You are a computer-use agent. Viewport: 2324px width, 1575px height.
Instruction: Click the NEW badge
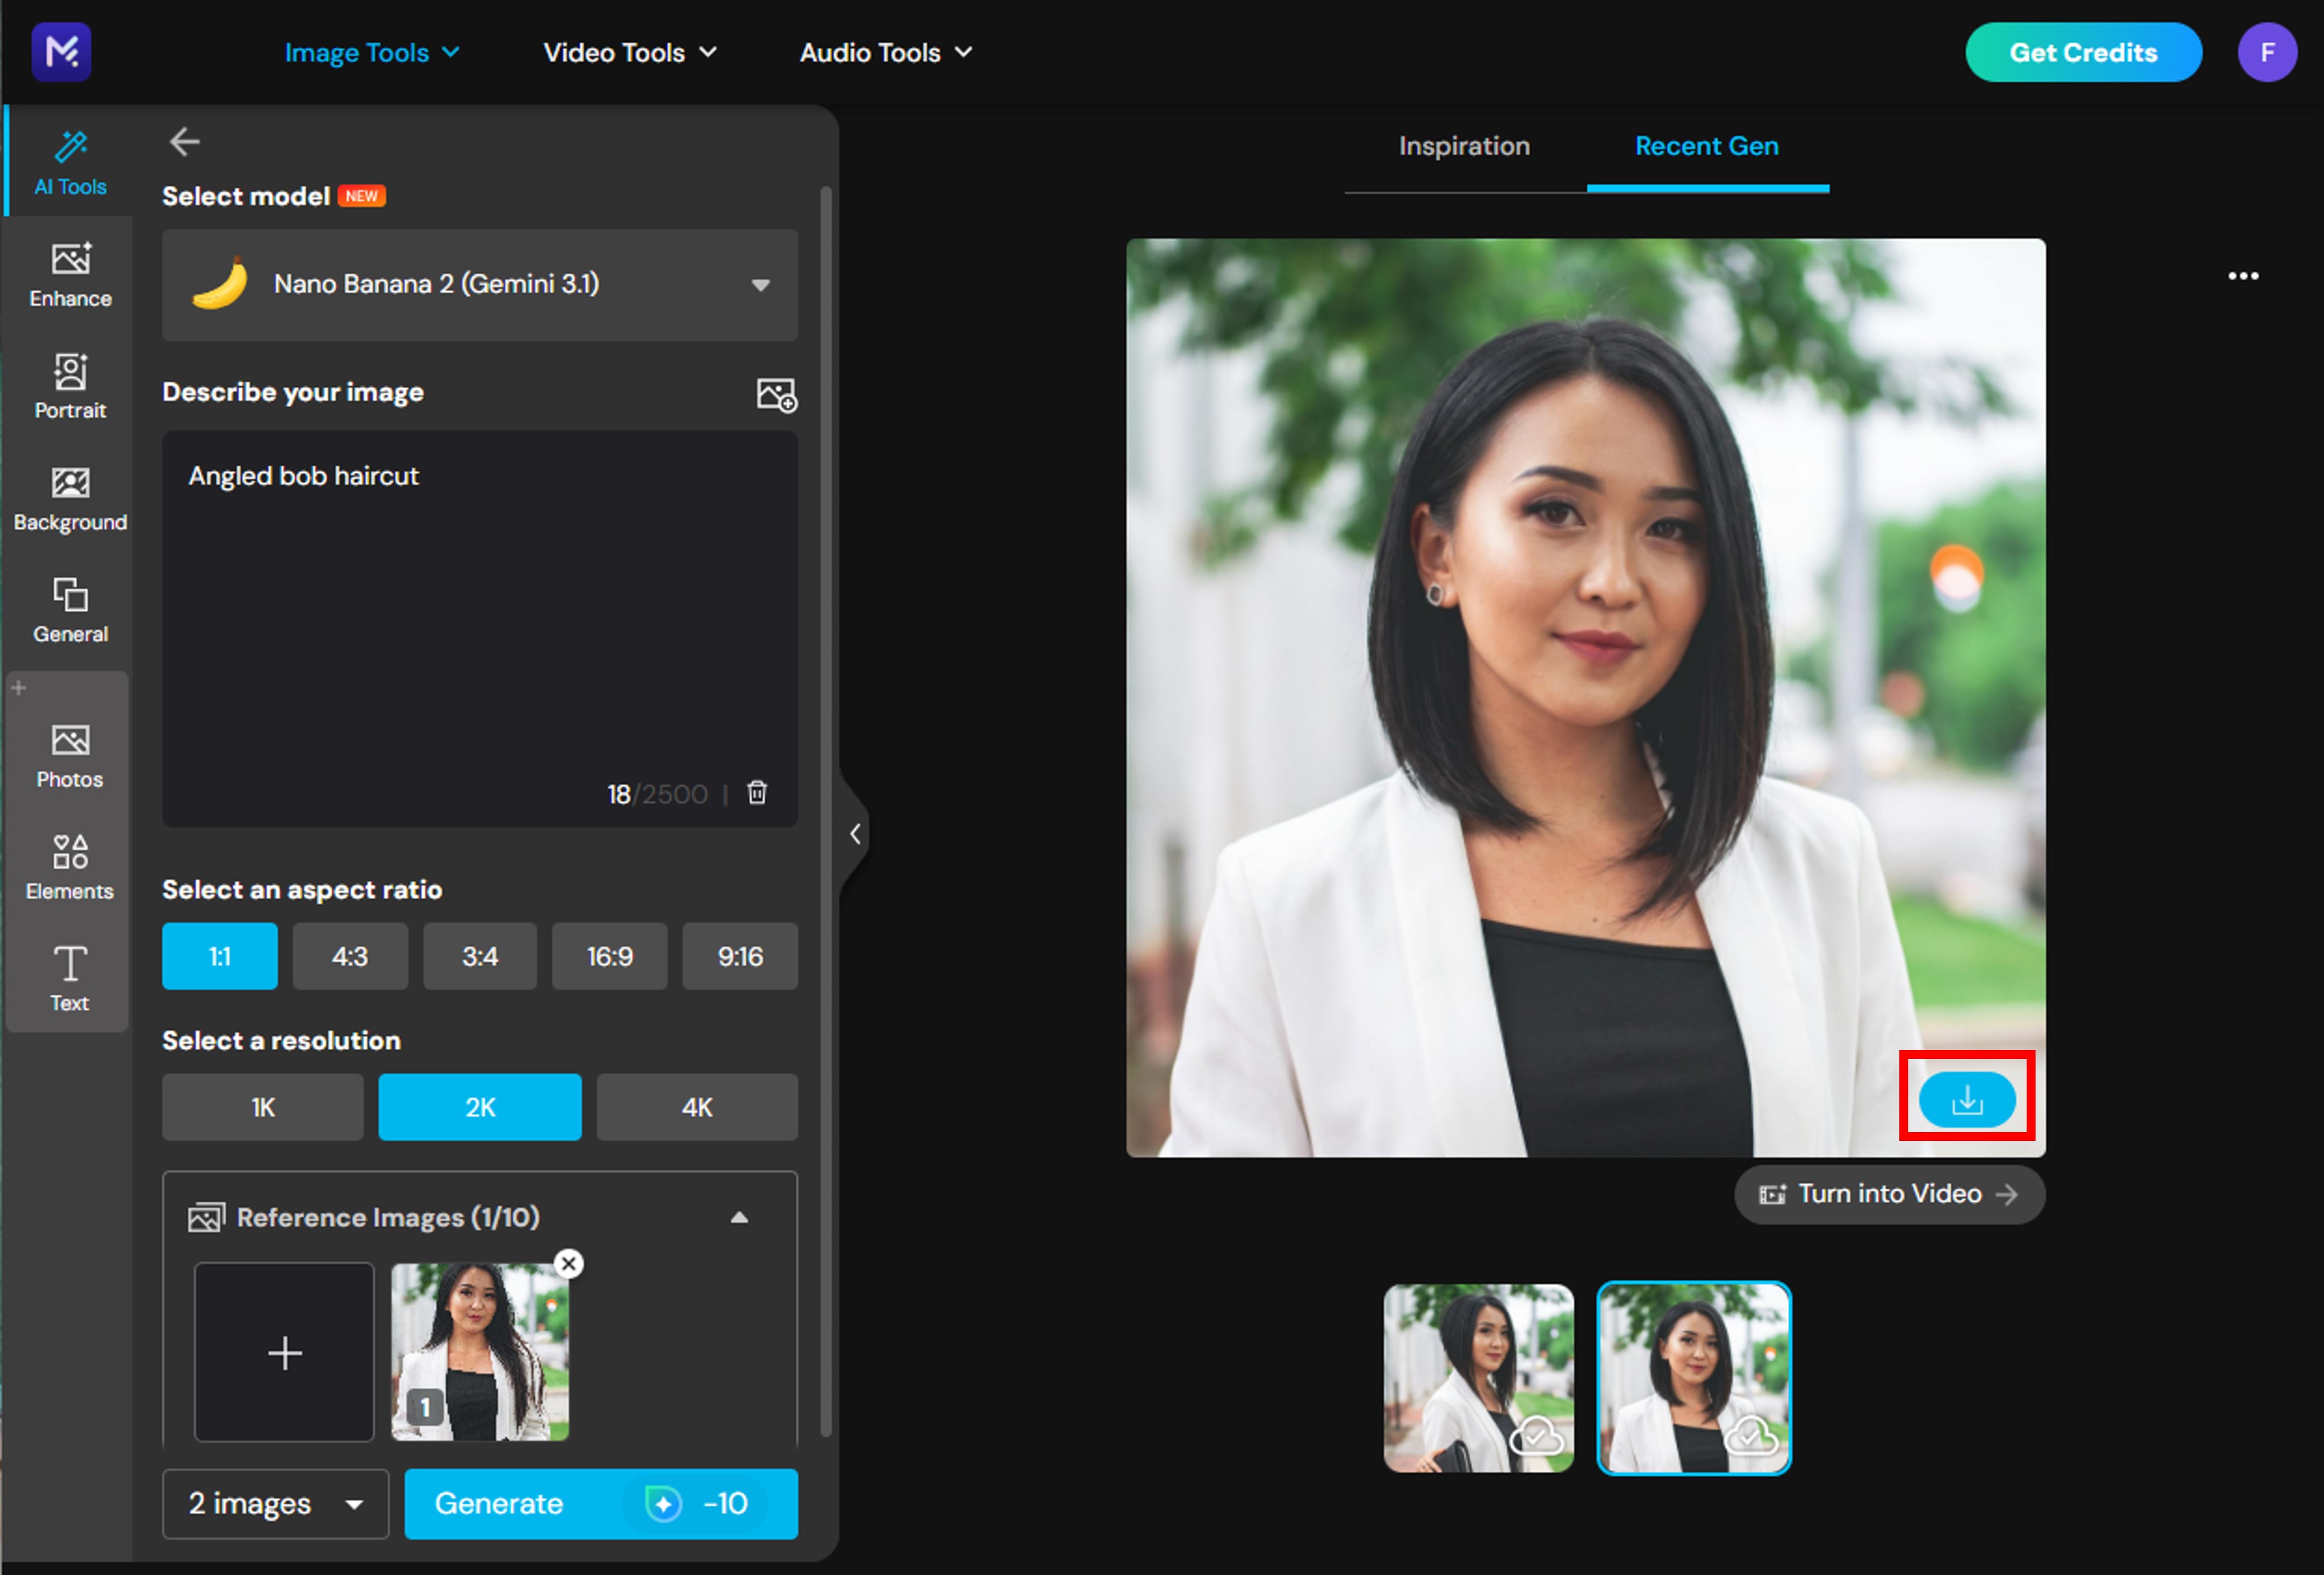362,196
